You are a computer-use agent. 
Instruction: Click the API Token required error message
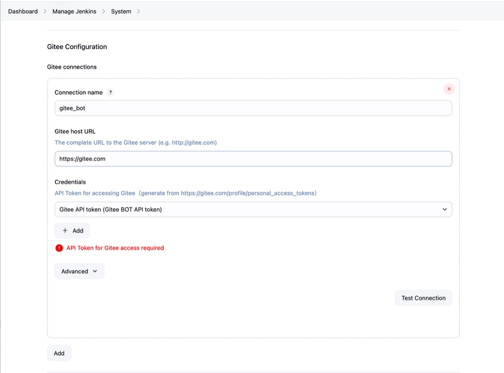click(x=115, y=248)
